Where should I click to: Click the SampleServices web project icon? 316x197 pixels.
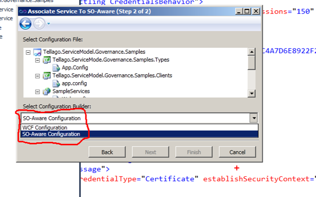click(47, 92)
